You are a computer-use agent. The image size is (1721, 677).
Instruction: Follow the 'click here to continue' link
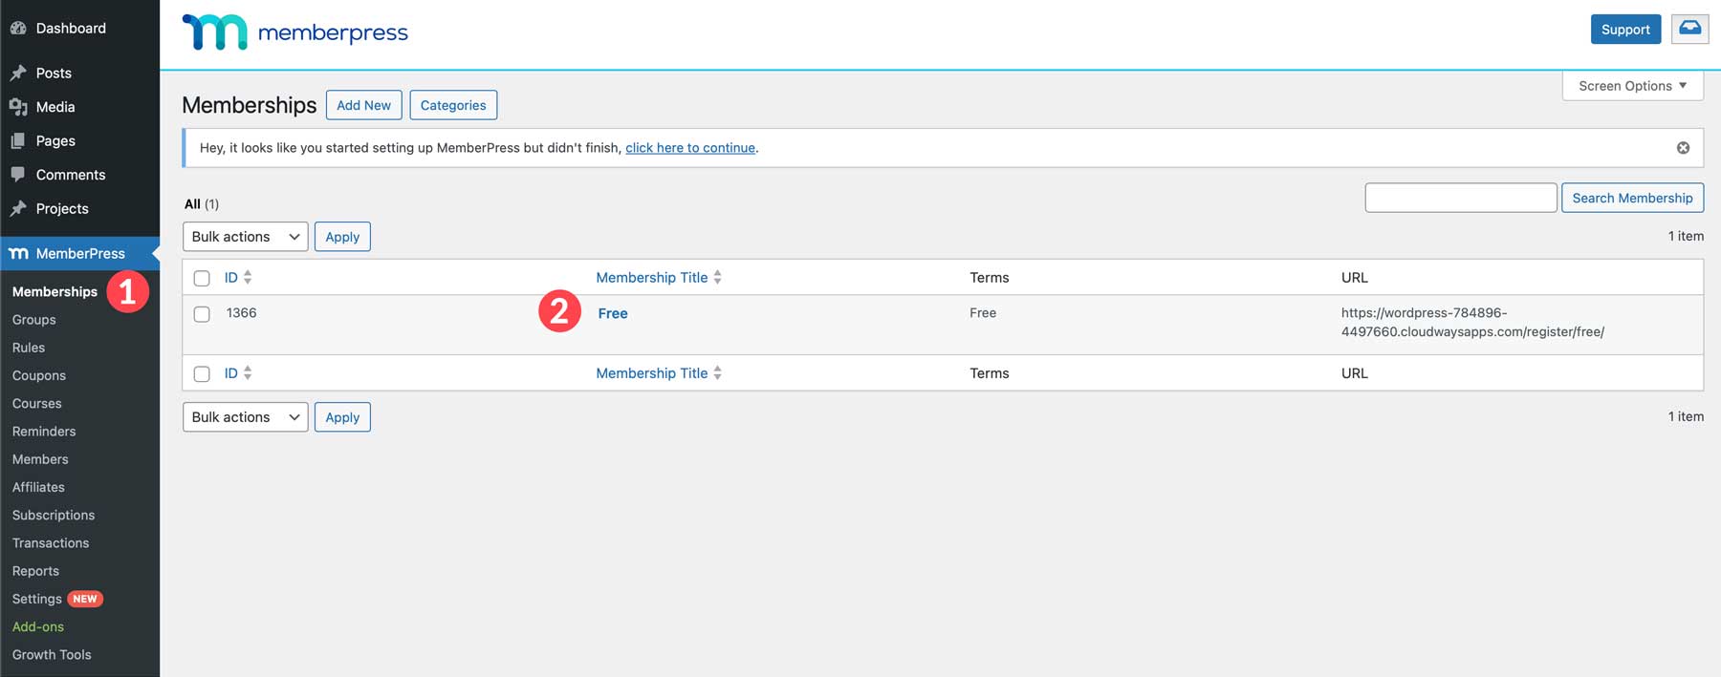click(689, 148)
